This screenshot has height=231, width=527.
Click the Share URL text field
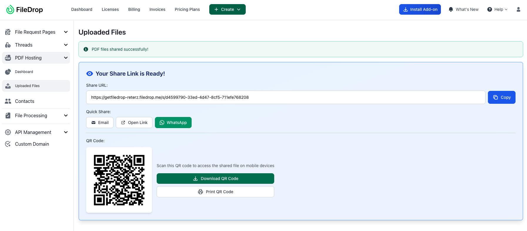285,97
